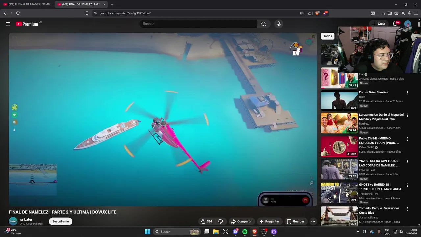Share this page via address bar share icon
Viewport: 421px width, 237px height.
pyautogui.click(x=309, y=13)
